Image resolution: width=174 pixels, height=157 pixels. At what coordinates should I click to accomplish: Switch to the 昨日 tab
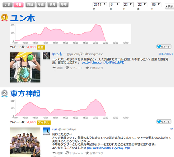30,5
